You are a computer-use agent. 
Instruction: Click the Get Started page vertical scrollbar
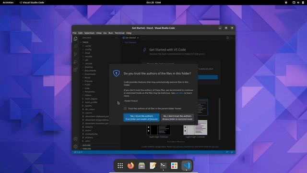click(x=220, y=119)
